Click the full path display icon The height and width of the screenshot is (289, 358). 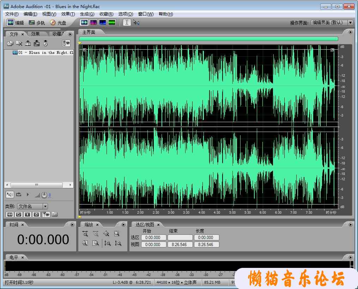point(55,214)
